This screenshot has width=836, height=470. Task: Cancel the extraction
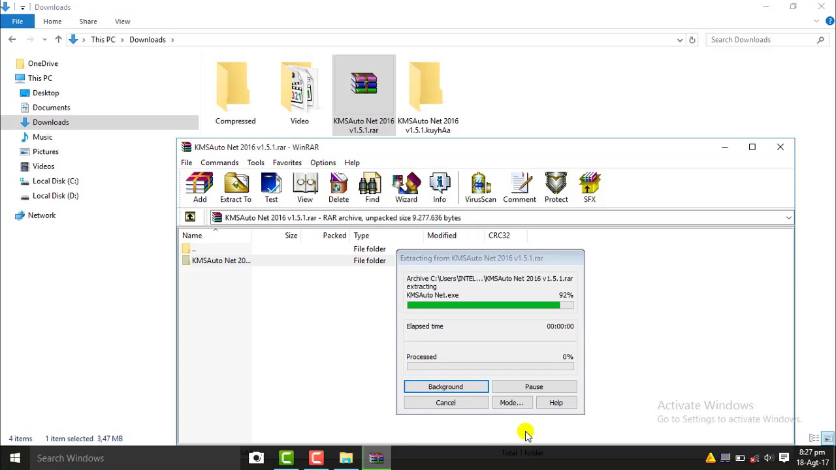pos(445,403)
